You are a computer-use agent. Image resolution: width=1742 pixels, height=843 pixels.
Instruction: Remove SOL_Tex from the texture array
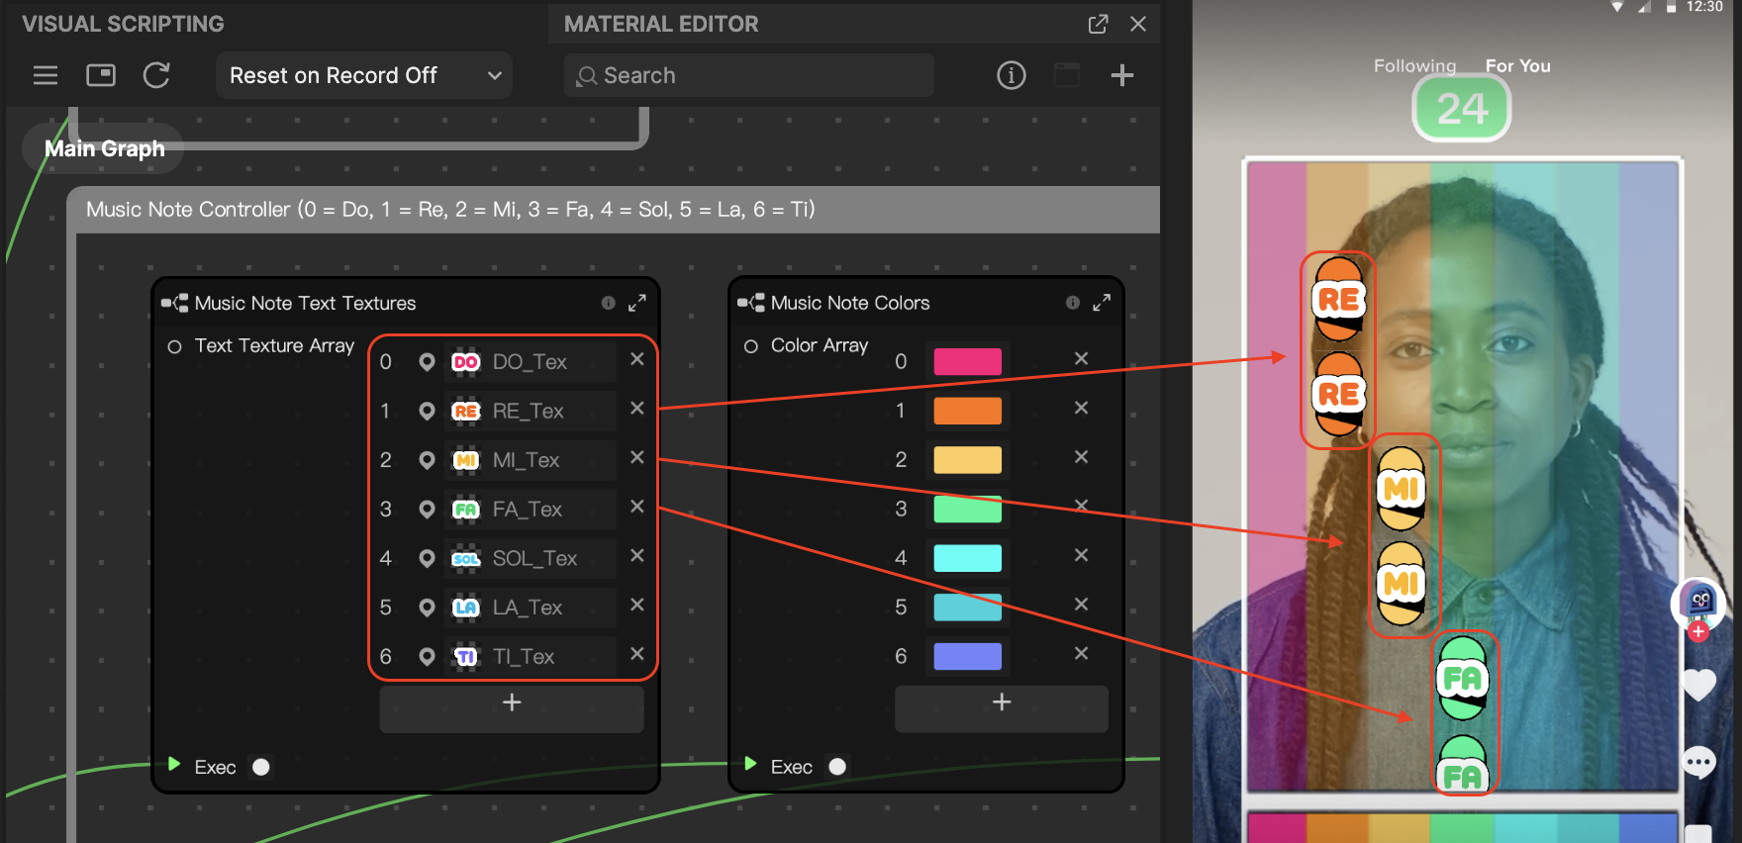(x=637, y=555)
